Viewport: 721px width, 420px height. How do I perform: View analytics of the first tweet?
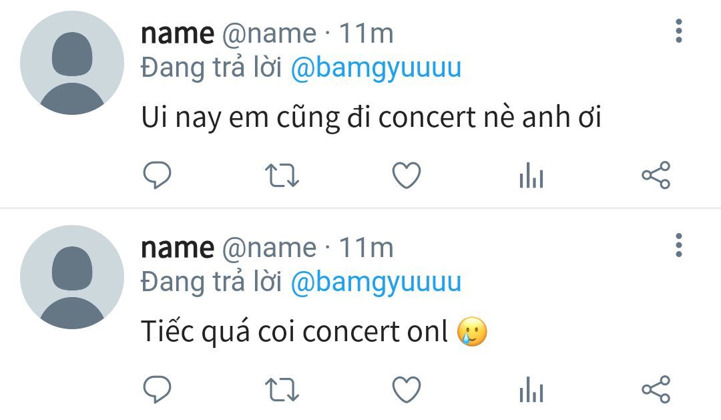531,175
